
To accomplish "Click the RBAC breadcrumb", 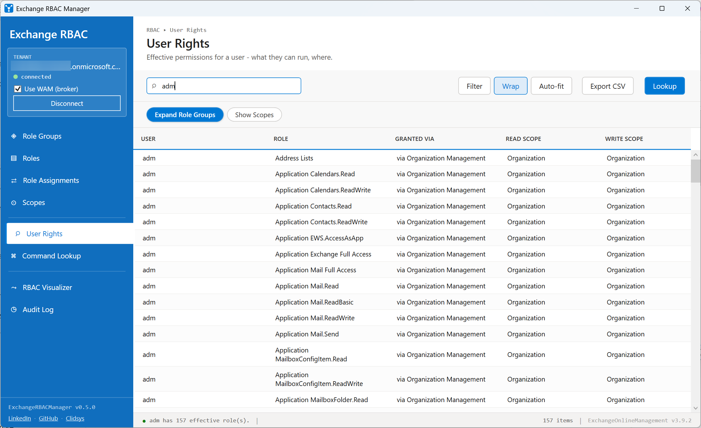I will coord(153,30).
